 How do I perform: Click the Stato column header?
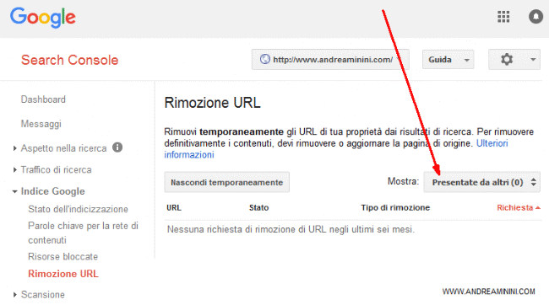tap(258, 208)
